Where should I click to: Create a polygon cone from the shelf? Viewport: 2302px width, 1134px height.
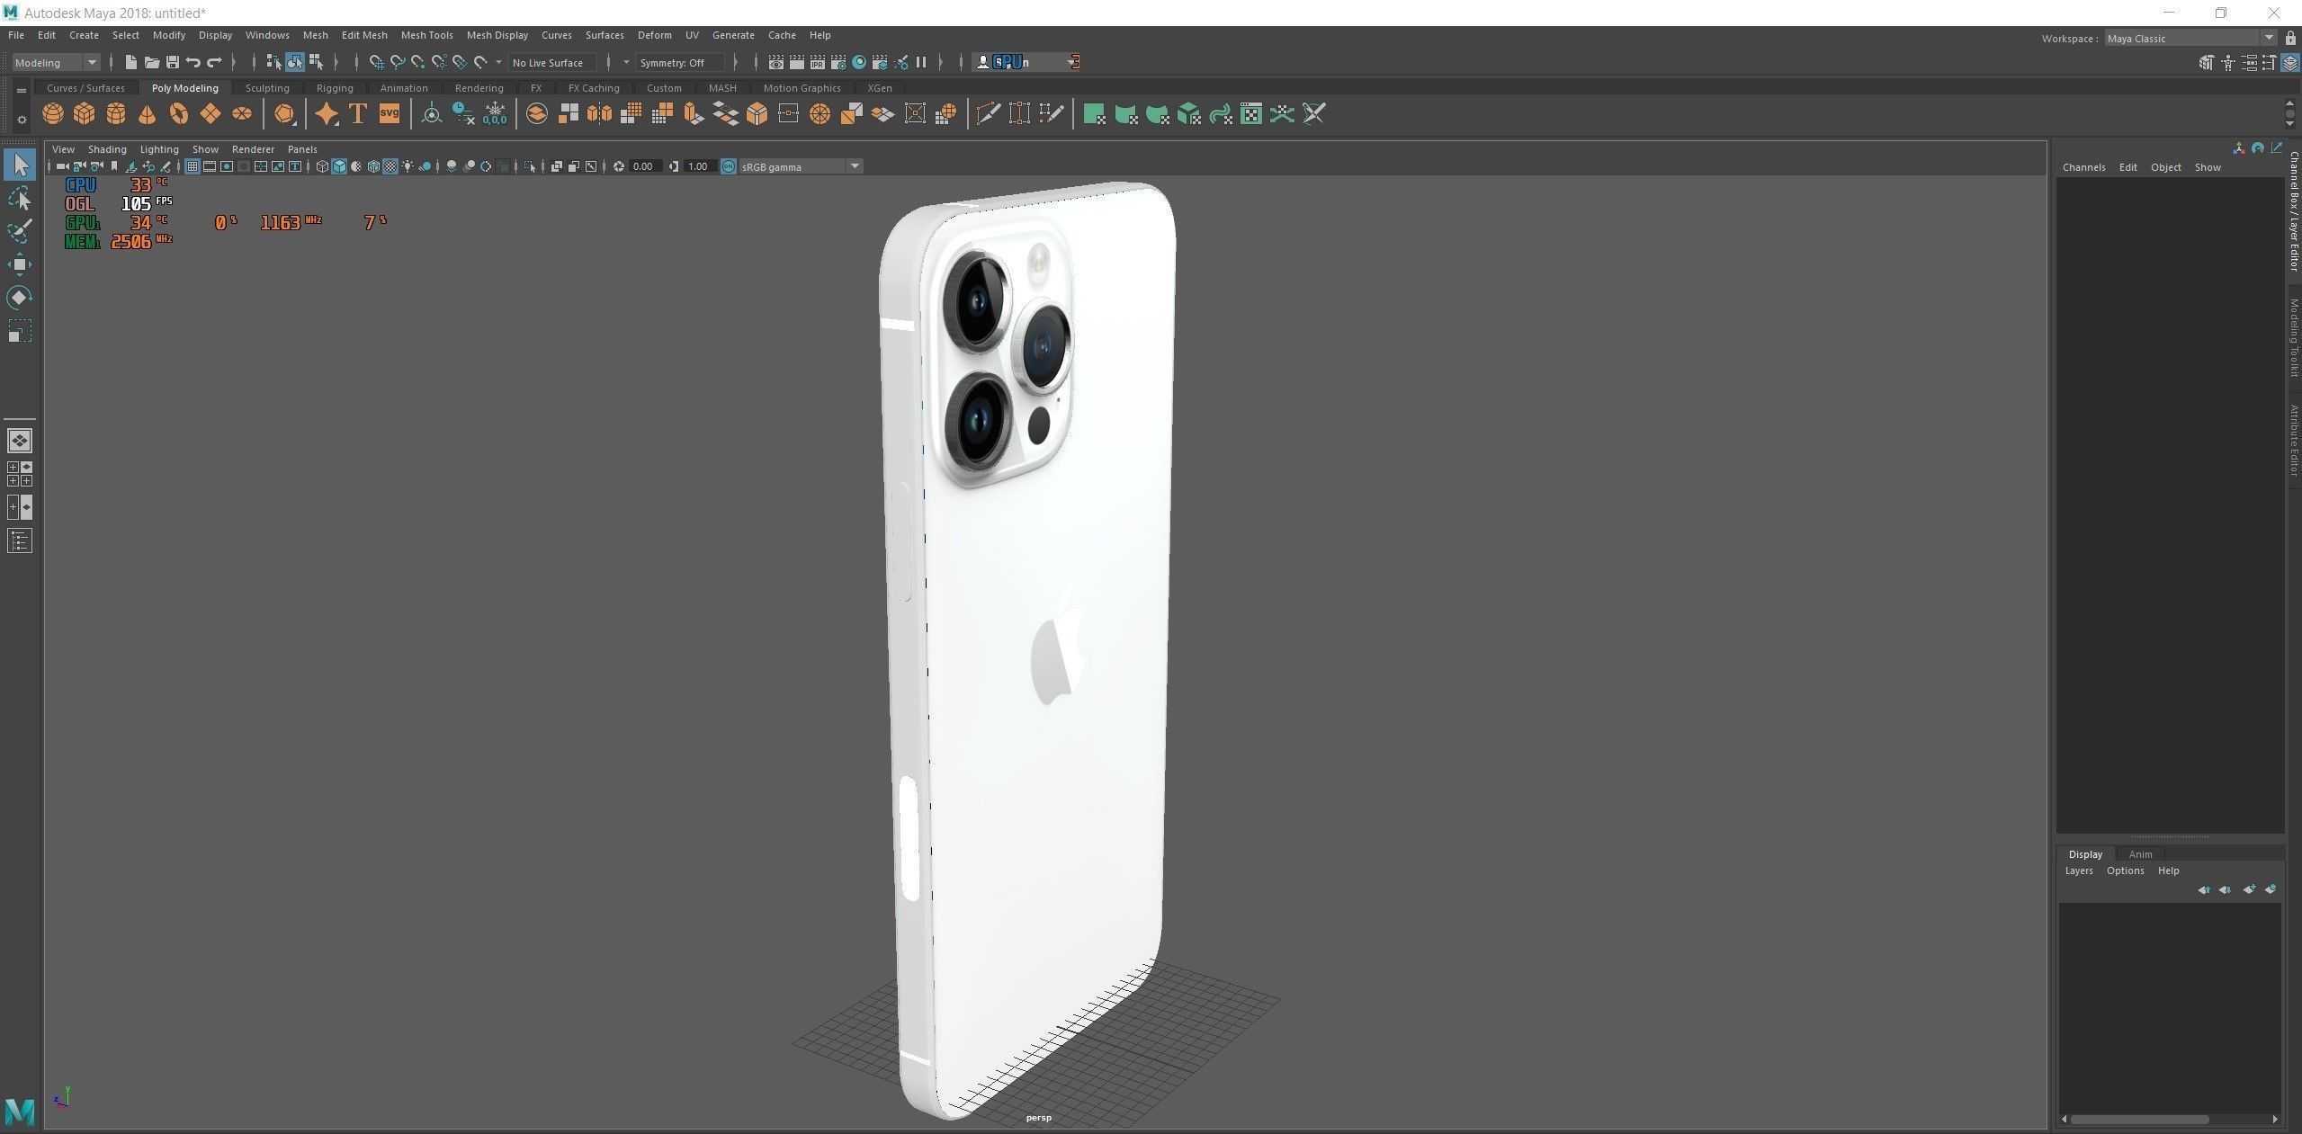148,114
